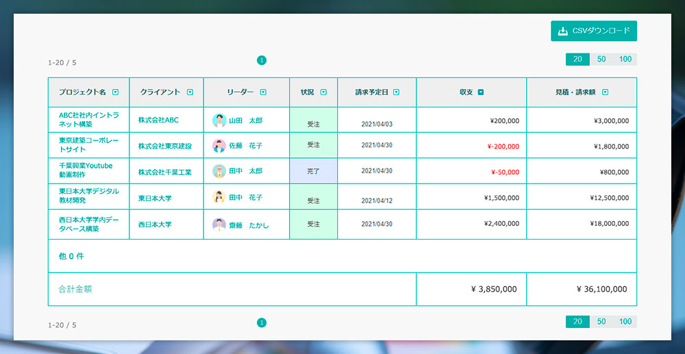This screenshot has height=354, width=685.
Task: Click the CSVダウンロード button
Action: 594,31
